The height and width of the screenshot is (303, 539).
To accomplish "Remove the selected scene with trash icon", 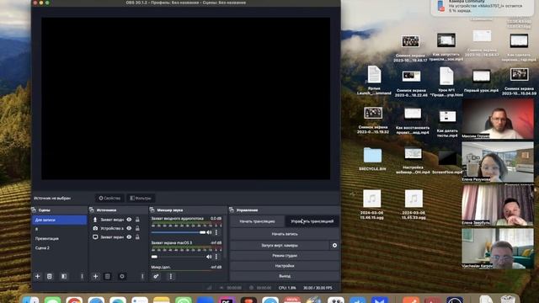I will click(x=50, y=276).
